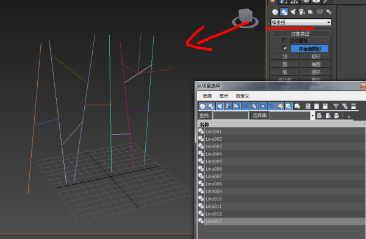Click the 弧 shape button

point(285,72)
